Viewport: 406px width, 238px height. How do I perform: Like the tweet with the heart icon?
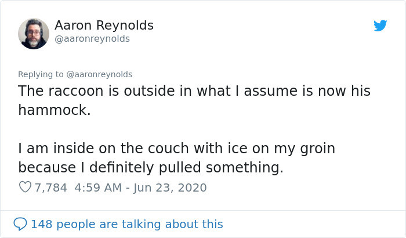coord(25,187)
